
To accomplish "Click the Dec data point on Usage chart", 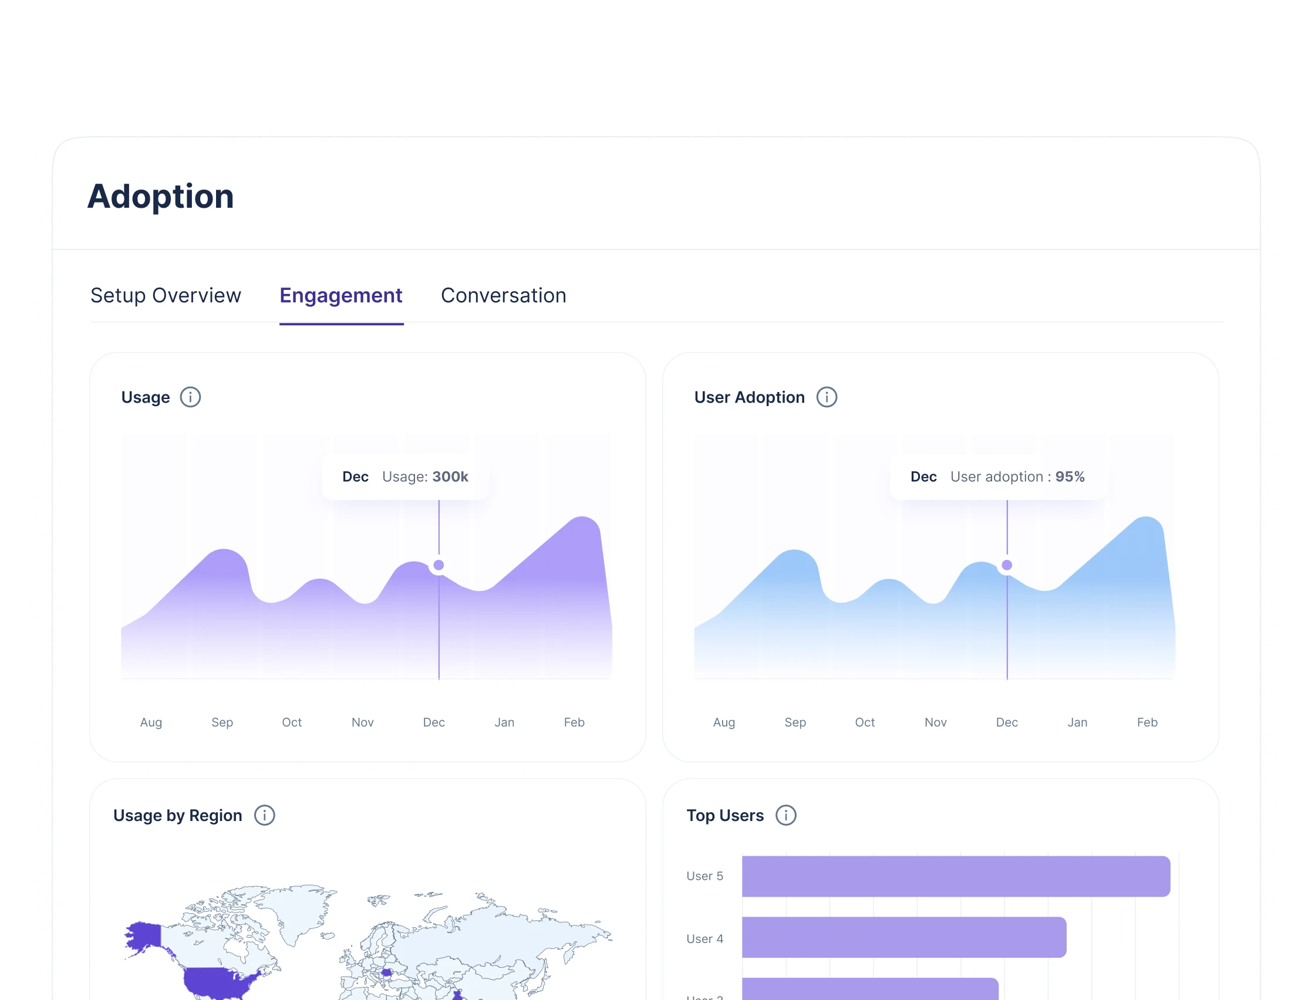I will point(439,565).
